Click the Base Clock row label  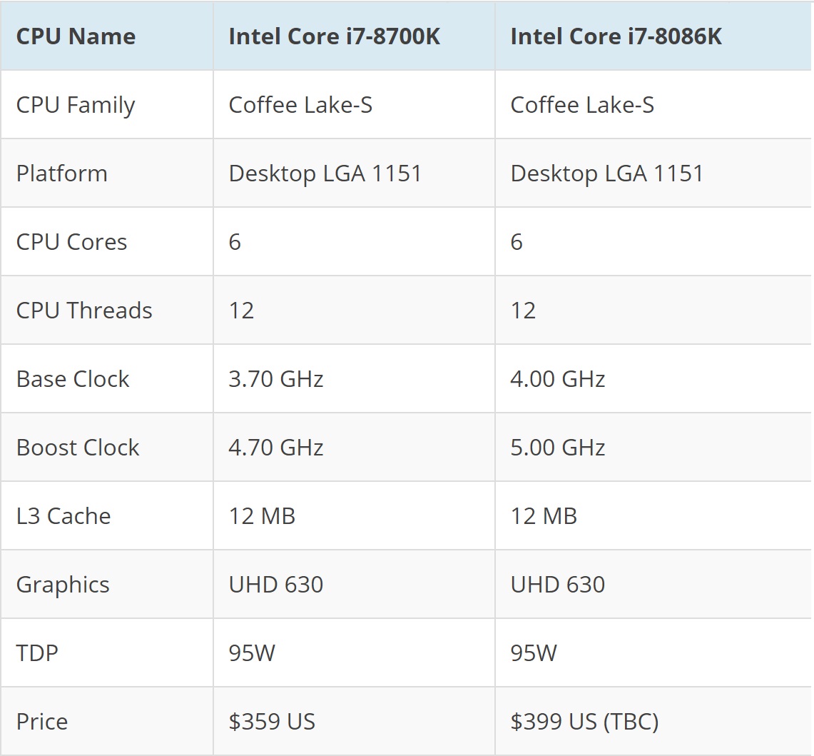pos(73,379)
